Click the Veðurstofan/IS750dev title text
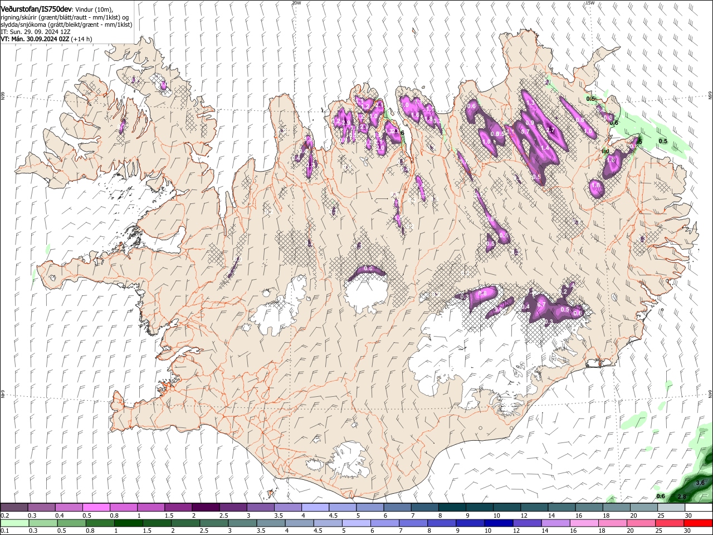 [x=36, y=8]
